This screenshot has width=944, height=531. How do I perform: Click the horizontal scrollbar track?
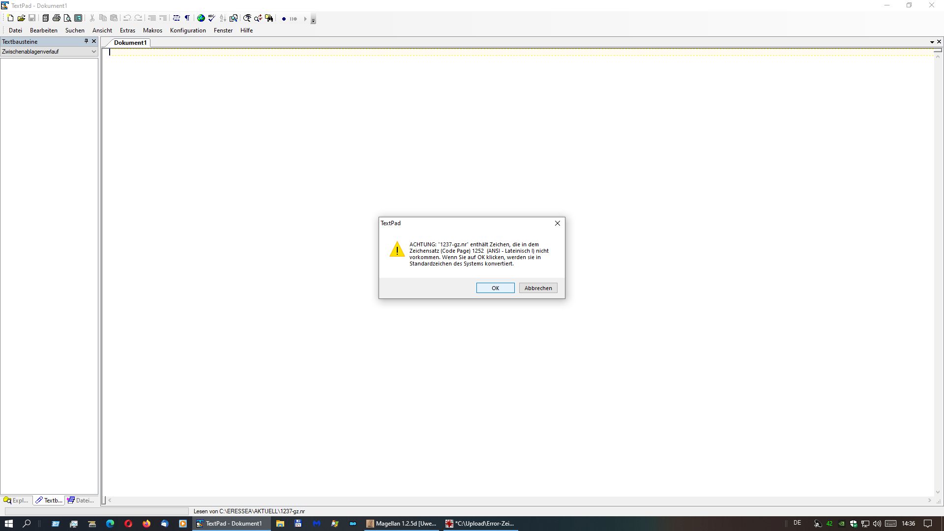[516, 501]
